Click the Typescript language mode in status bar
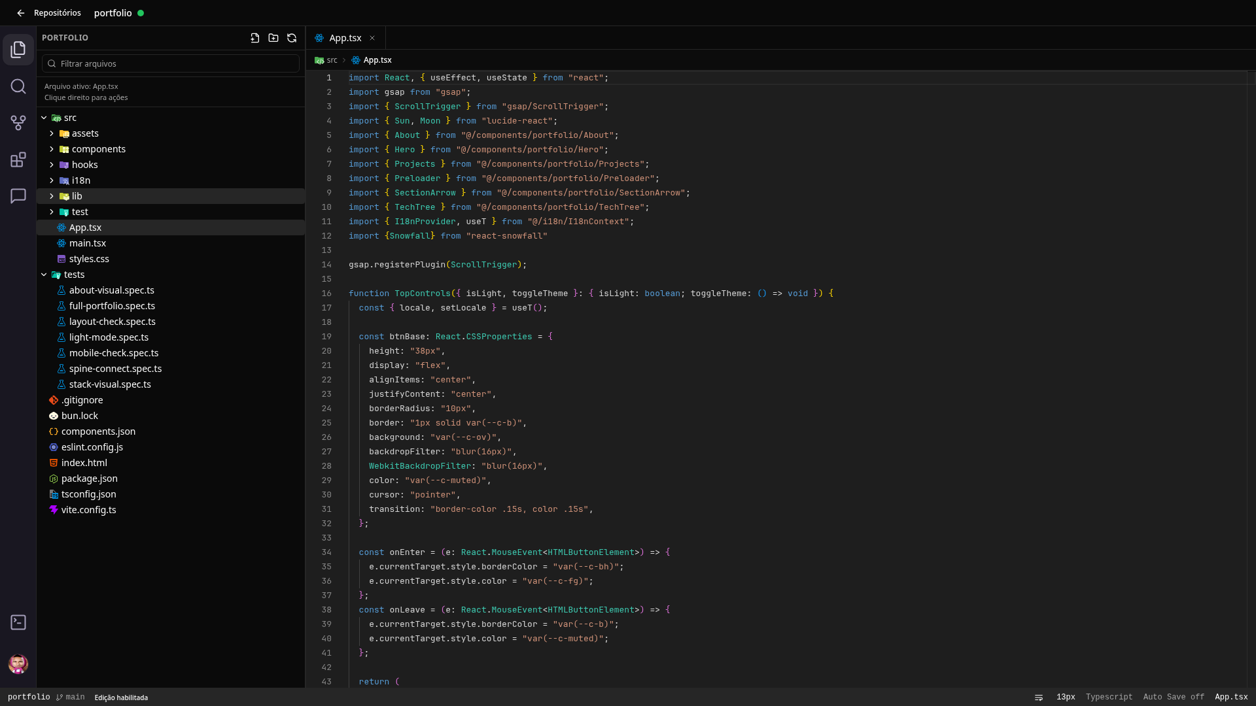1256x706 pixels. click(x=1109, y=698)
